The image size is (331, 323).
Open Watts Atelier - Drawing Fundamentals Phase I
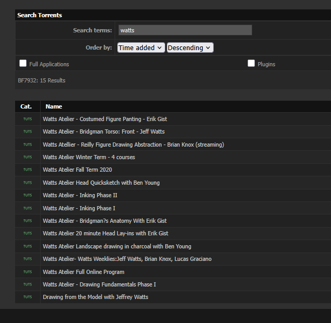click(x=100, y=284)
